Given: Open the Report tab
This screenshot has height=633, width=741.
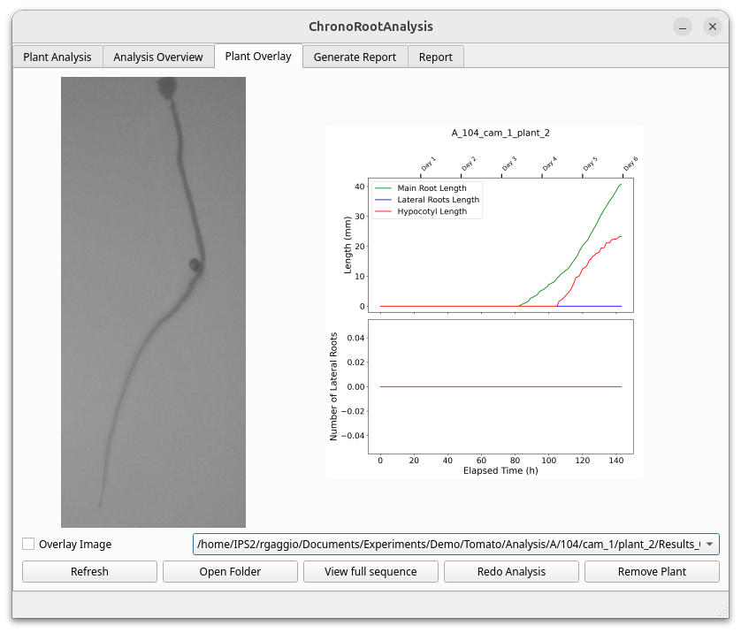Looking at the screenshot, I should coord(436,57).
